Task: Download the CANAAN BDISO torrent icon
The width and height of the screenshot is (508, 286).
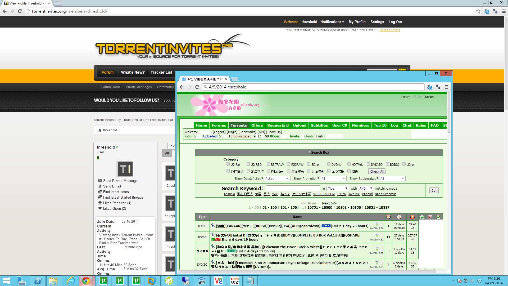Action: click(x=377, y=224)
